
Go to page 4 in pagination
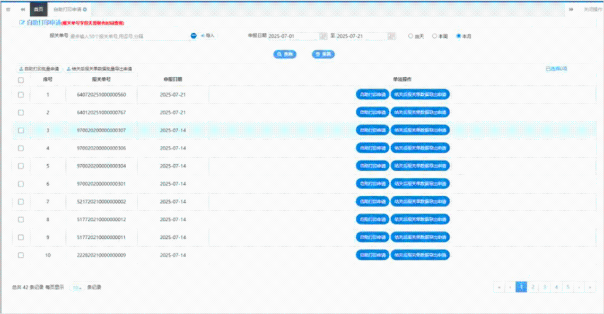[x=556, y=287]
